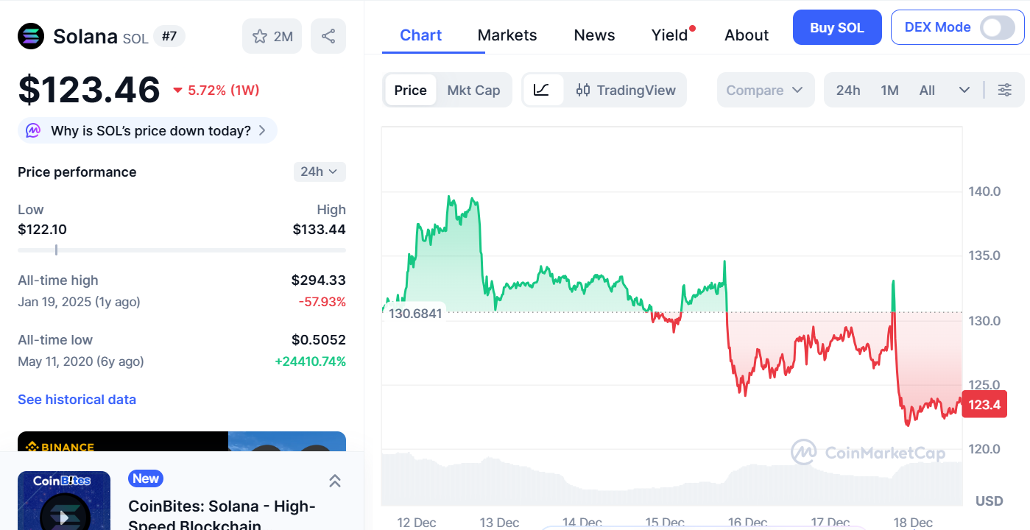Switch chart to Mkt Cap

coord(473,90)
